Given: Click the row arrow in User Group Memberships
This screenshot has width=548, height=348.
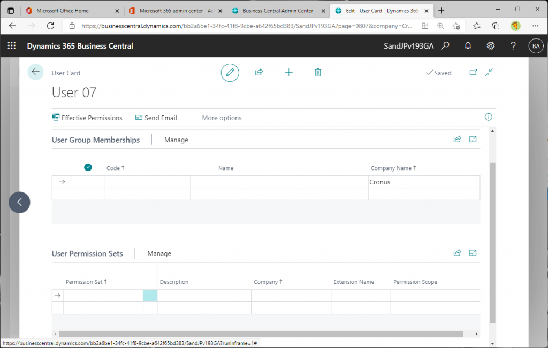Looking at the screenshot, I should click(x=62, y=182).
